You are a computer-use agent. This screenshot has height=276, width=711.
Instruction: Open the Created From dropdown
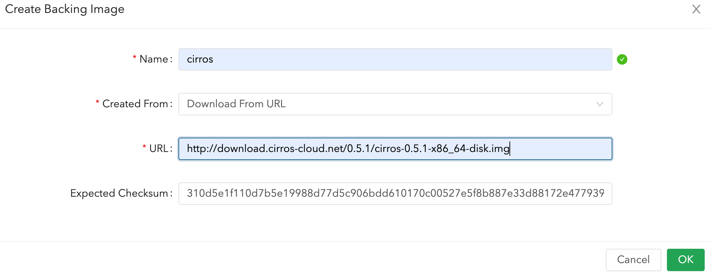pos(395,104)
